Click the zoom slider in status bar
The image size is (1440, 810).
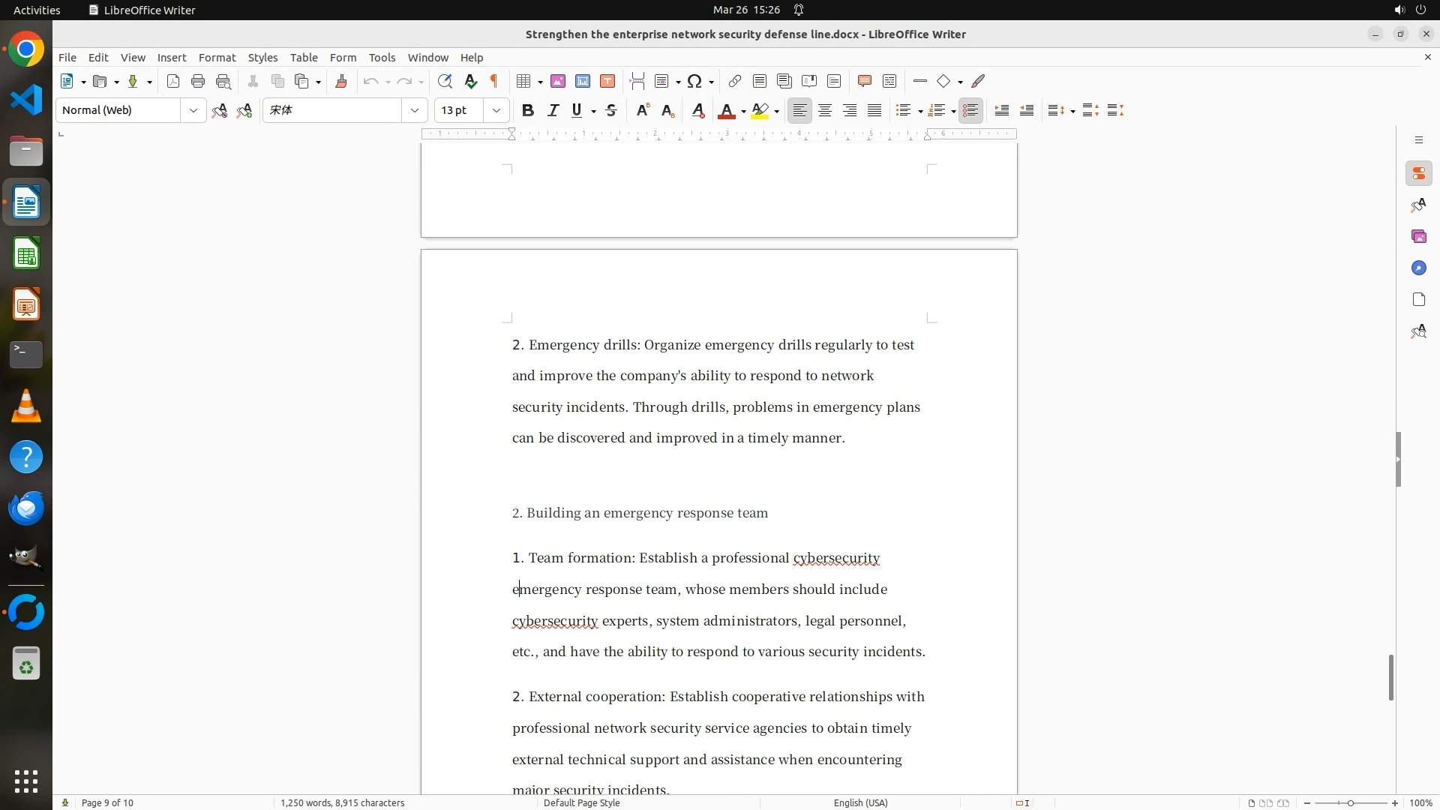pos(1350,802)
